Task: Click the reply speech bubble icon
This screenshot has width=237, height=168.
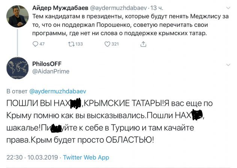Action: pos(36,44)
